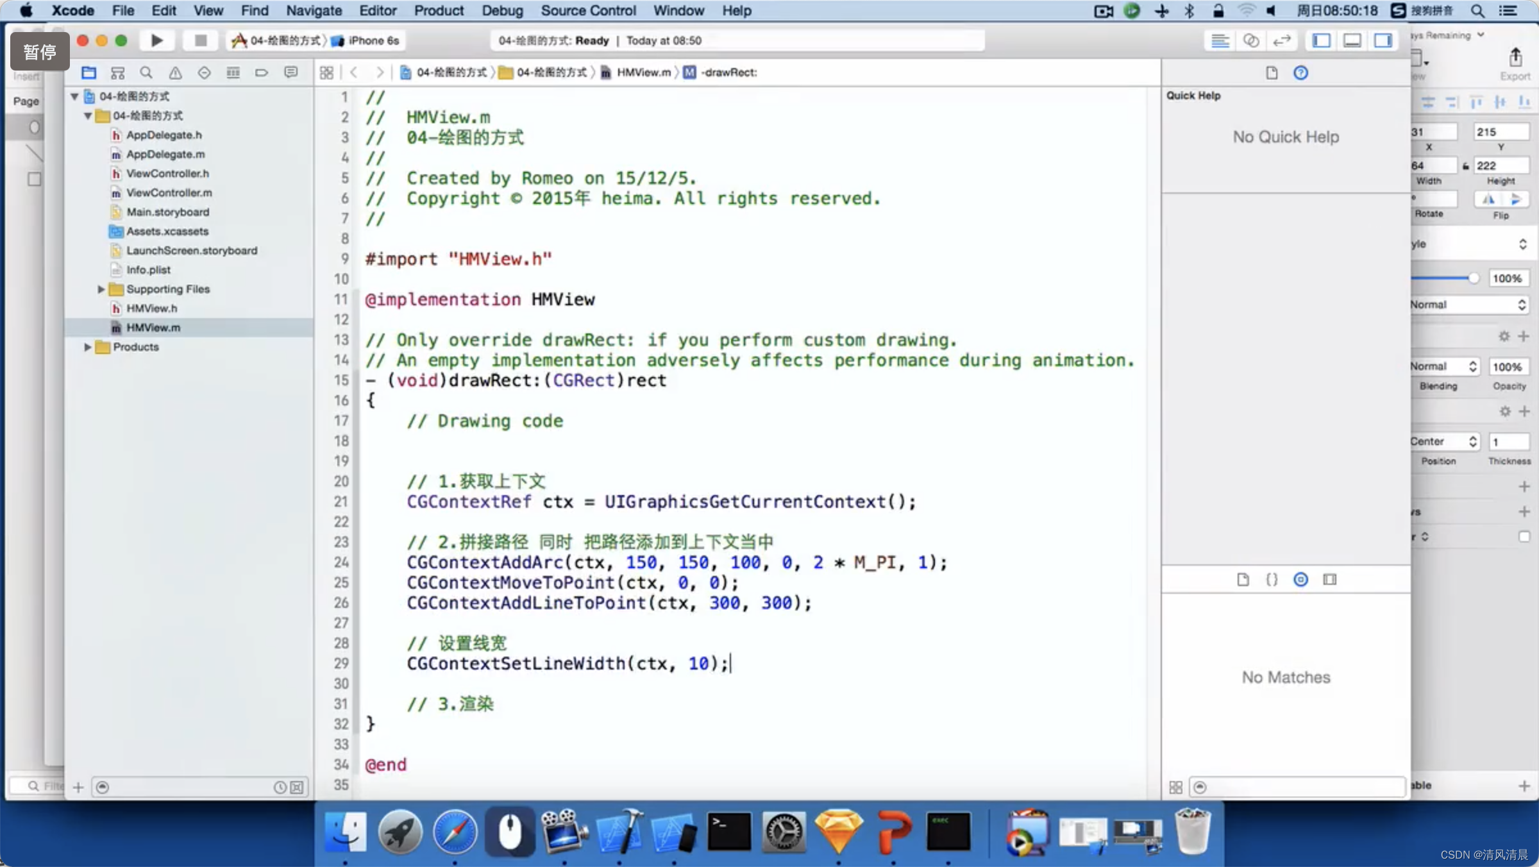Image resolution: width=1539 pixels, height=867 pixels.
Task: Click the assistant editor icon
Action: tap(1250, 40)
